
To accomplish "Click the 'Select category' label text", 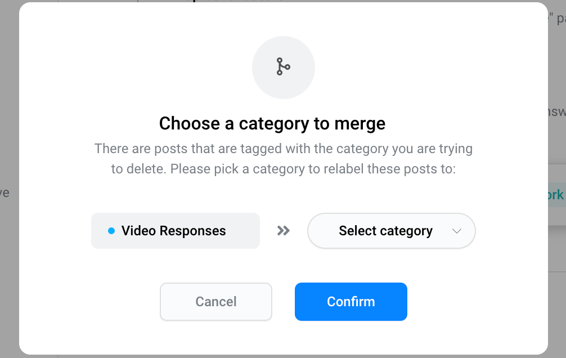I will click(385, 230).
